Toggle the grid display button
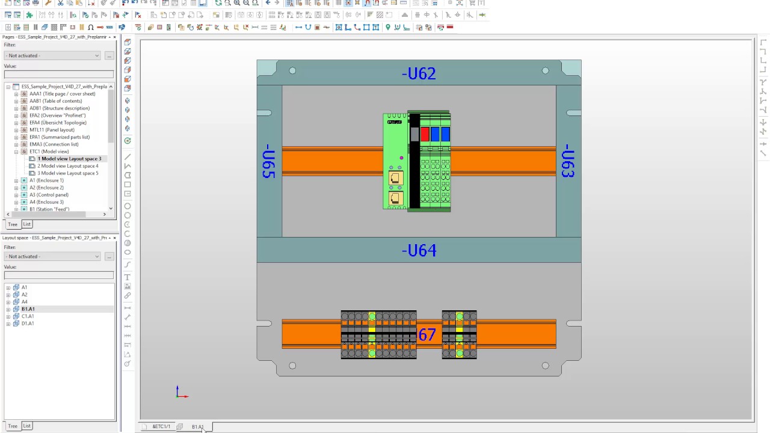This screenshot has height=433, width=770. [339, 3]
